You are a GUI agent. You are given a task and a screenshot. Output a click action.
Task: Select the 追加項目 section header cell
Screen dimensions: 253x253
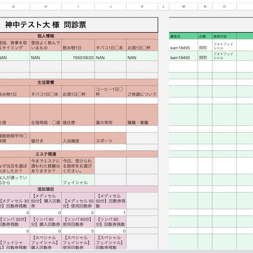79,189
